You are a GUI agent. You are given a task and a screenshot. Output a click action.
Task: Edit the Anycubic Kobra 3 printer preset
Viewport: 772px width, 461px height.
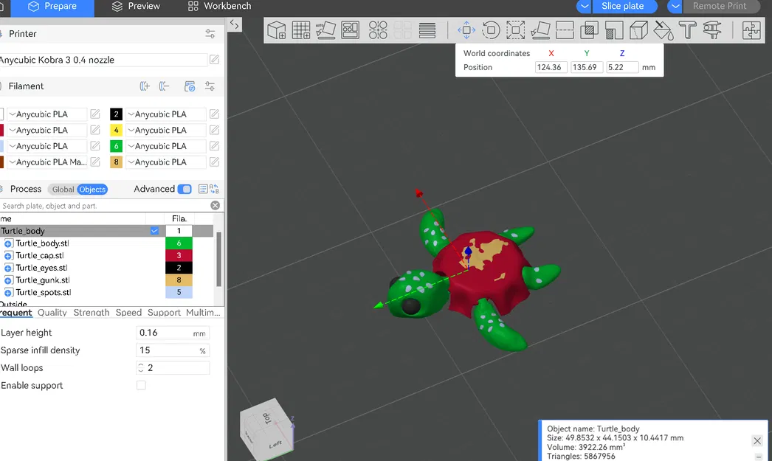pos(214,60)
